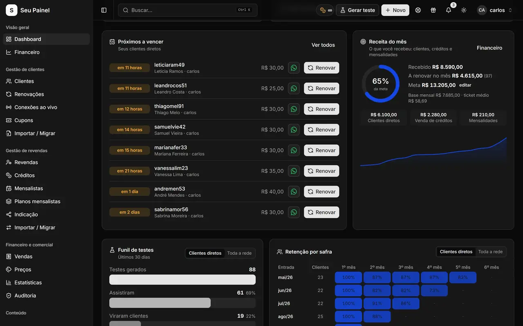Open WhatsApp for samuelvie42
The width and height of the screenshot is (523, 326).
[294, 130]
